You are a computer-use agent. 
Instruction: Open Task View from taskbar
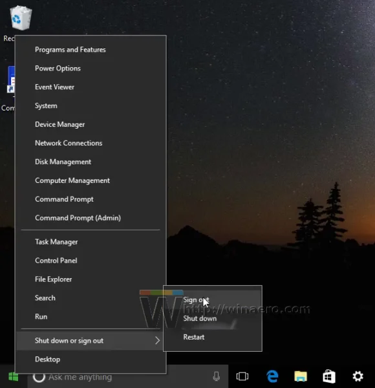pyautogui.click(x=242, y=376)
